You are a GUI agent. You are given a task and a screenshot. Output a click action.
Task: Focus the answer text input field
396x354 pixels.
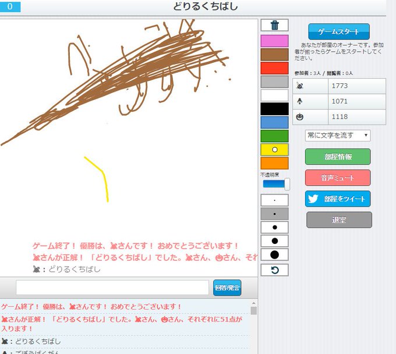[x=112, y=288]
